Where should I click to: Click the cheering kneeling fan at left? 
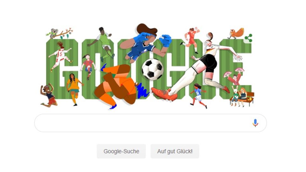[48, 96]
